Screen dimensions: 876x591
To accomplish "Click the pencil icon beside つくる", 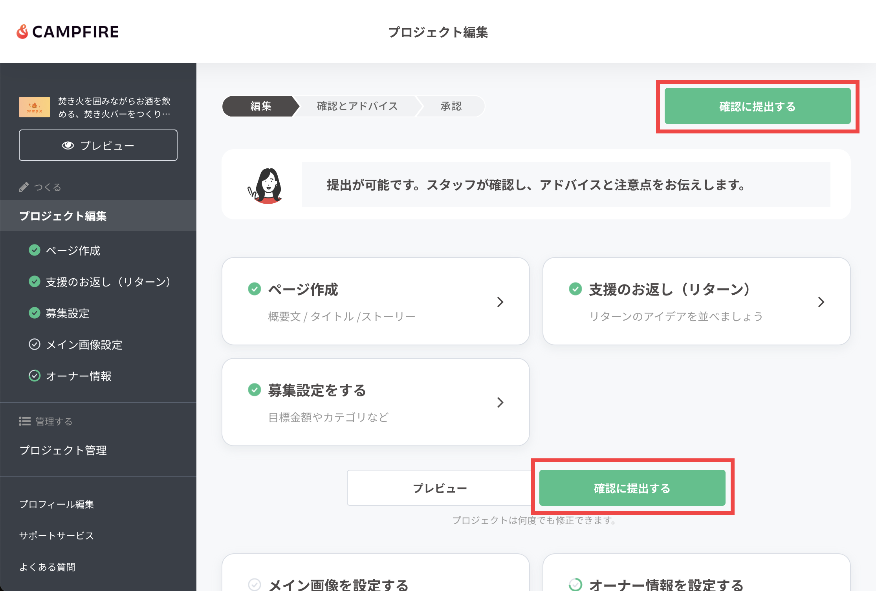I will point(24,187).
